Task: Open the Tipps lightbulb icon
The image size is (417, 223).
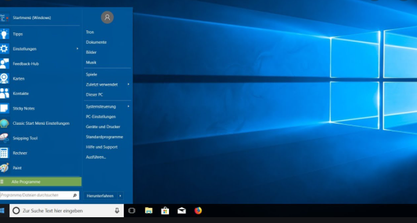Action: click(x=4, y=34)
